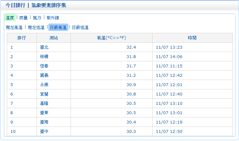Open the 臺東 station link
Viewport: 239px width, 141px height.
coord(44,113)
